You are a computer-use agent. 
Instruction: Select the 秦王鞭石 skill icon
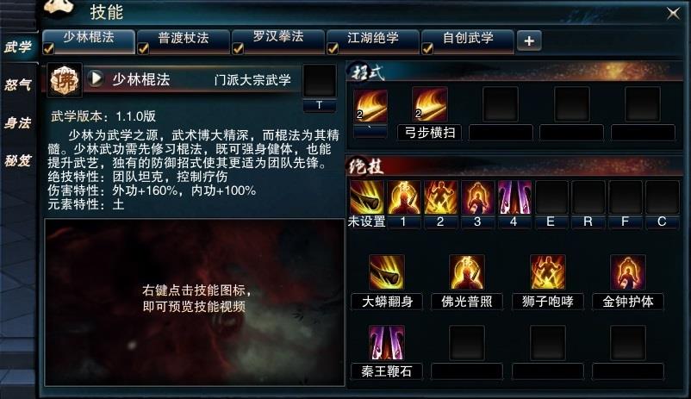[387, 343]
